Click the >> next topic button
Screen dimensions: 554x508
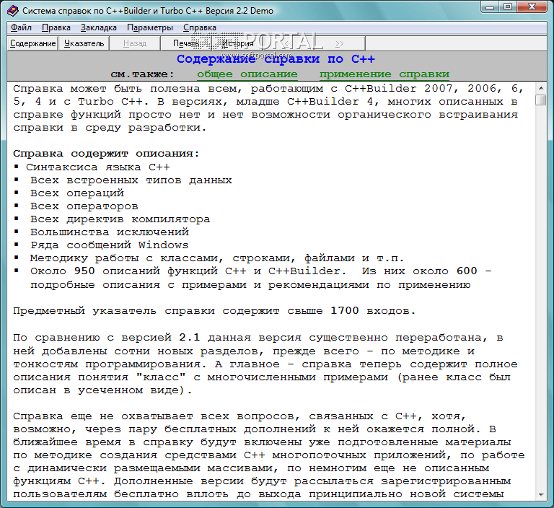[x=339, y=43]
